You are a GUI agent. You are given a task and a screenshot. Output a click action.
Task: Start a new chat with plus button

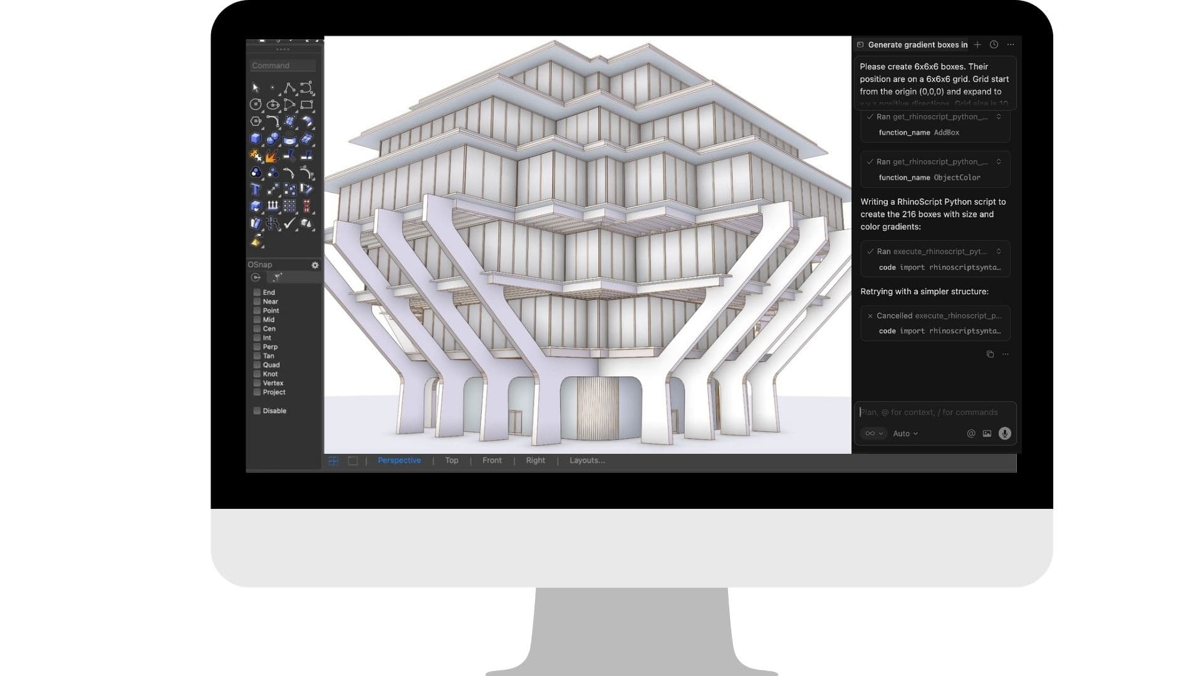[x=977, y=44]
